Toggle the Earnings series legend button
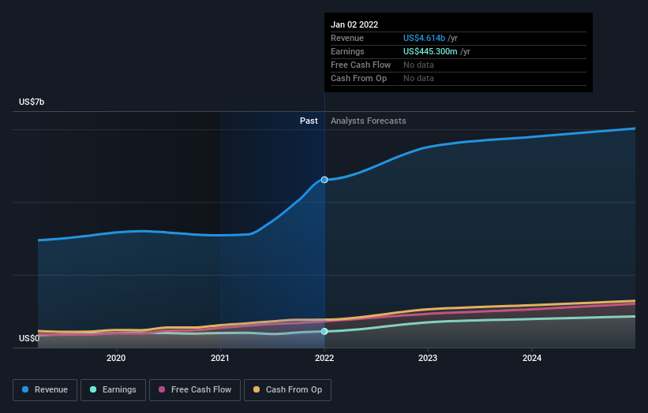Image resolution: width=648 pixels, height=413 pixels. (113, 390)
